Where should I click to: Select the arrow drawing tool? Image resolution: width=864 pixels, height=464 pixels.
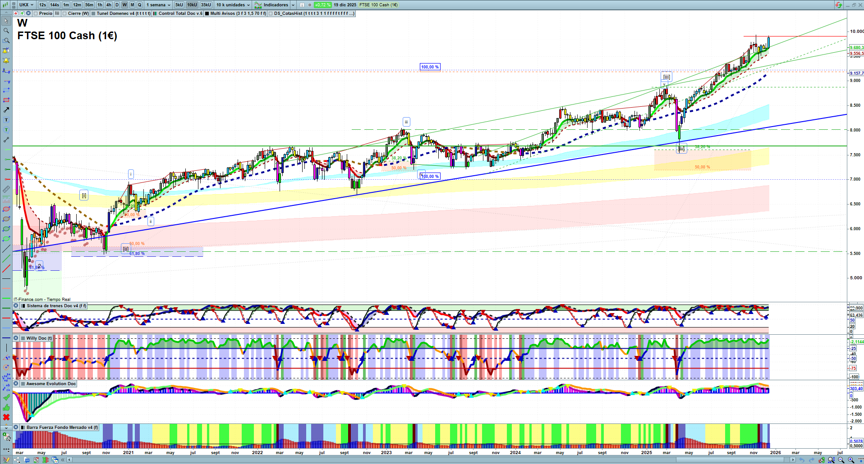pyautogui.click(x=6, y=110)
